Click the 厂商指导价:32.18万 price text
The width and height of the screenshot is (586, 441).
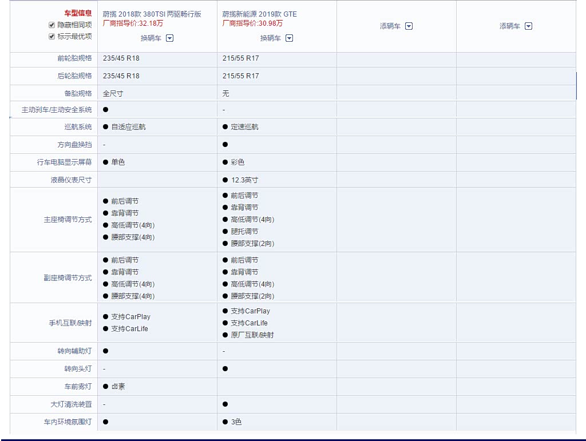(132, 23)
